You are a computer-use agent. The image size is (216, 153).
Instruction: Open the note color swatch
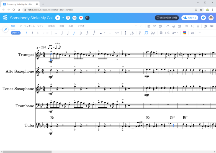(184, 33)
